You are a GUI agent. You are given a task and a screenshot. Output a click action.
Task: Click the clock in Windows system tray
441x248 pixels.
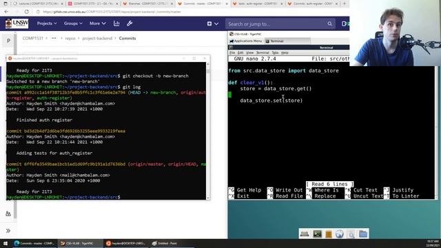click(433, 243)
